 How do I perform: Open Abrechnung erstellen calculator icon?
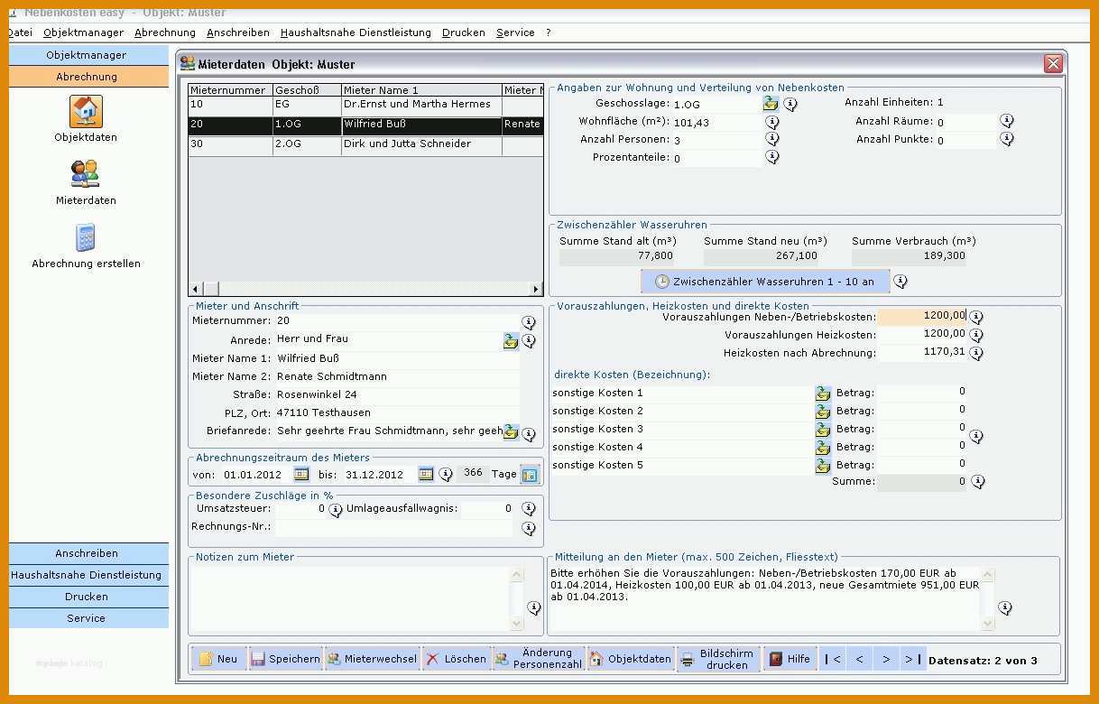click(86, 237)
